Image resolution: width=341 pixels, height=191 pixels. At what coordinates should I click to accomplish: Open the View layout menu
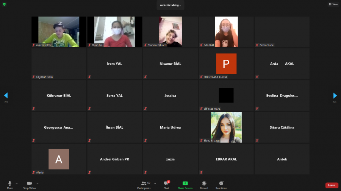pos(333,4)
